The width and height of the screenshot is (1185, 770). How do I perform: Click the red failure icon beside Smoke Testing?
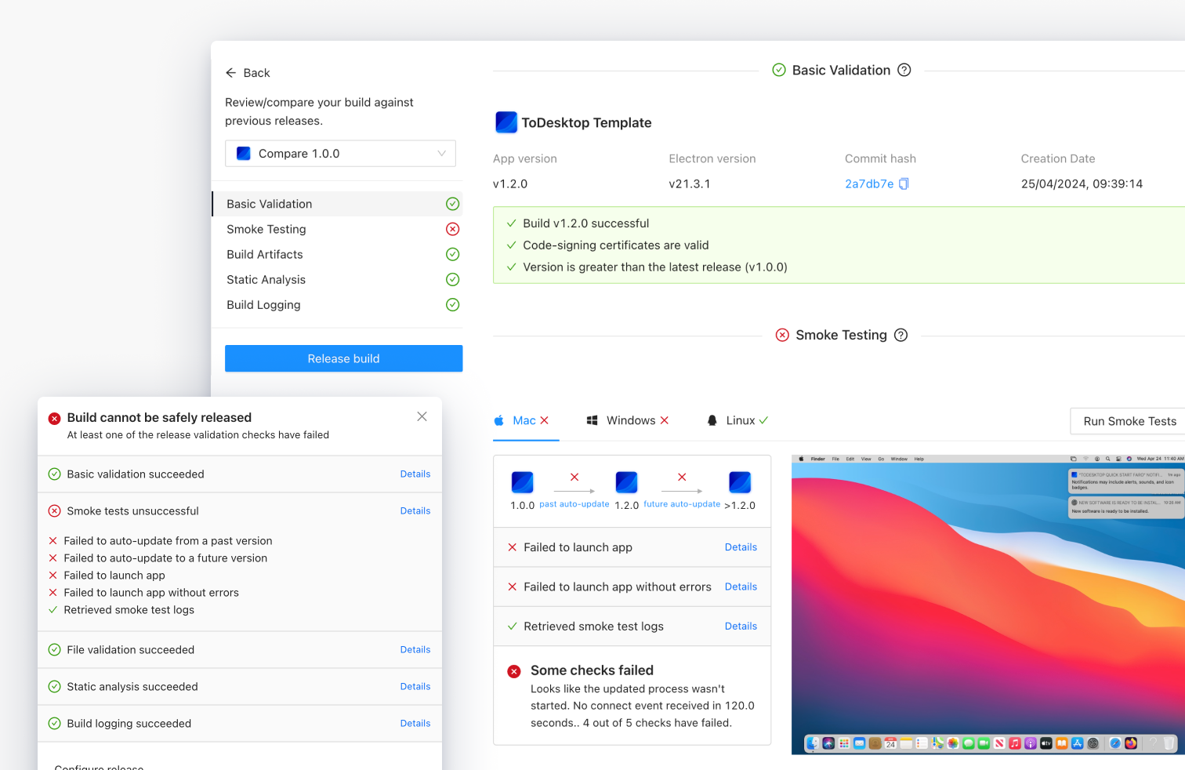point(452,229)
